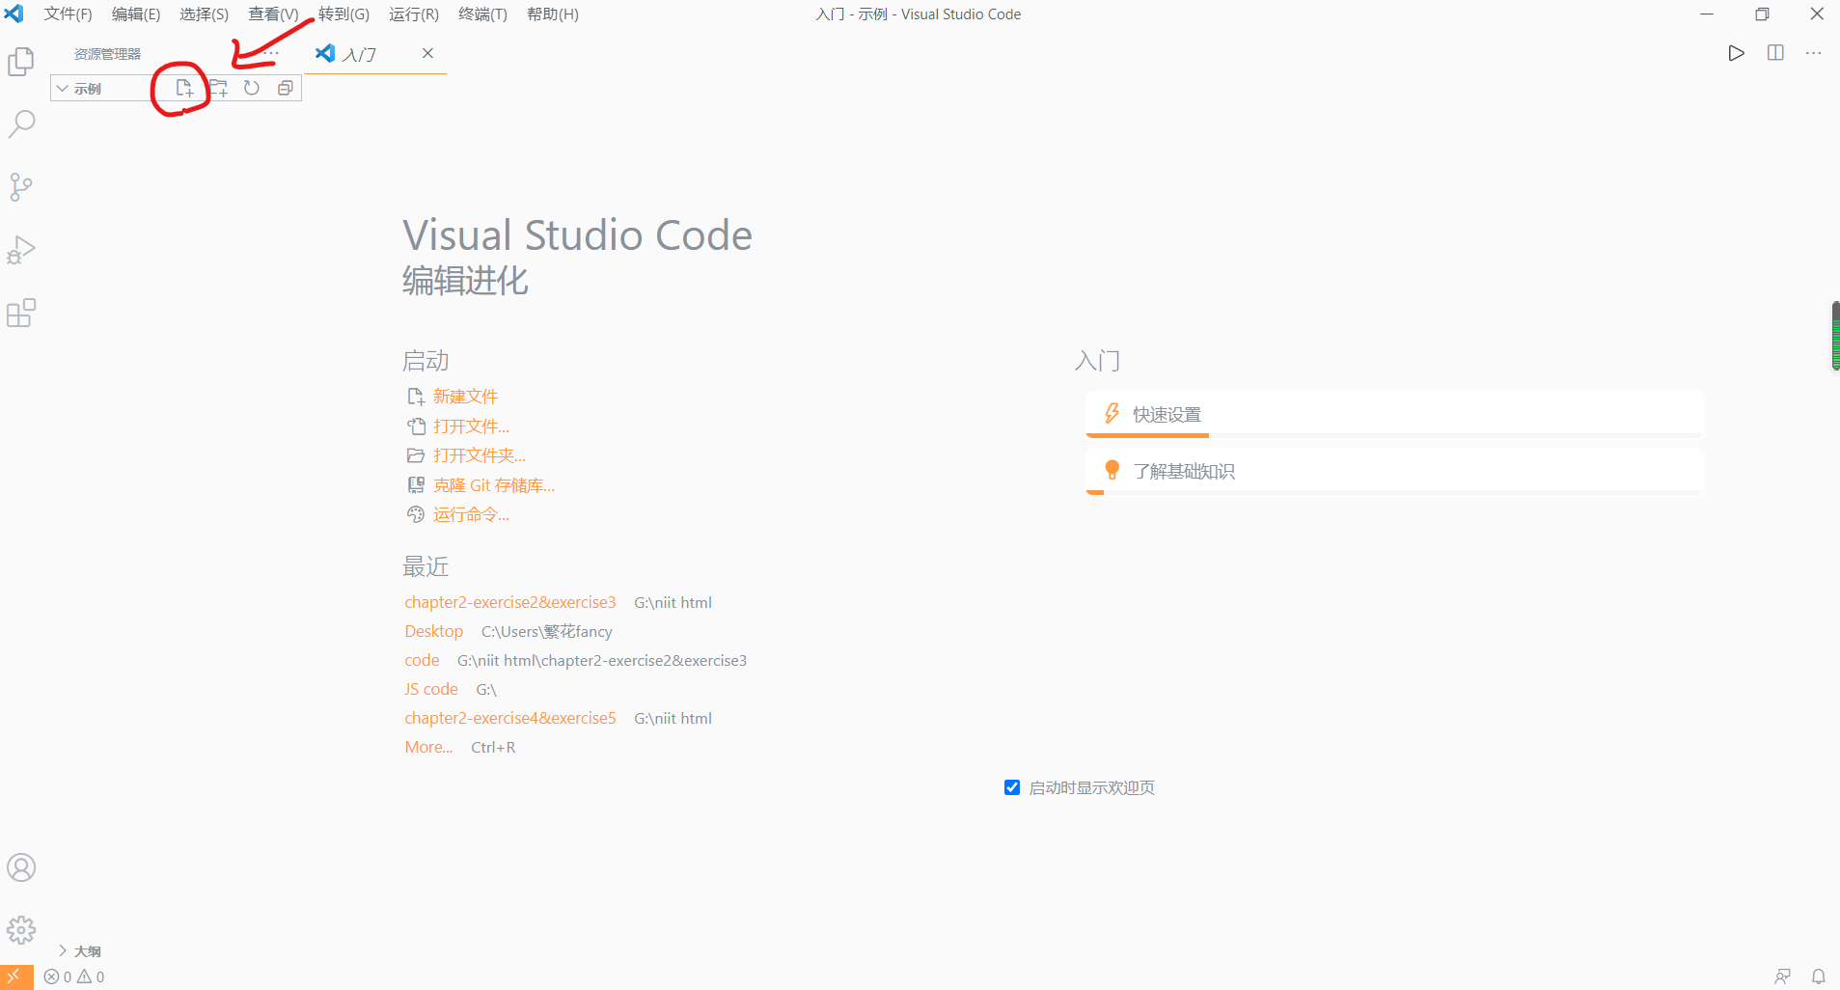Open the 文件(F) menu
The image size is (1840, 990).
coord(68,14)
